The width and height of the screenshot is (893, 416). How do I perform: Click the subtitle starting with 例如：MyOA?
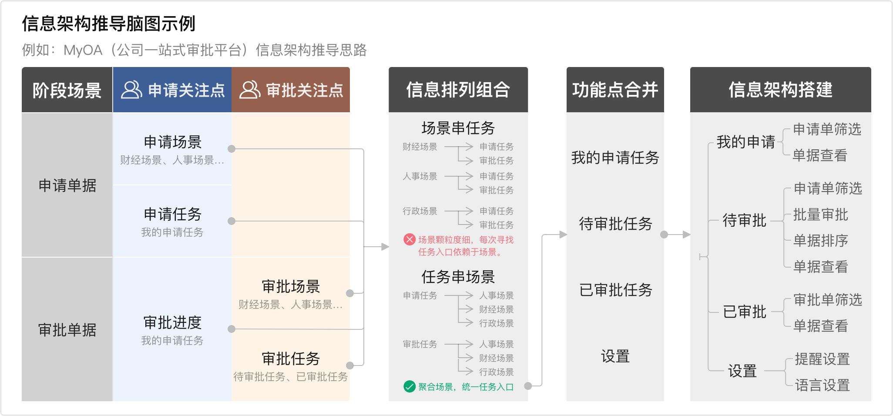point(195,50)
